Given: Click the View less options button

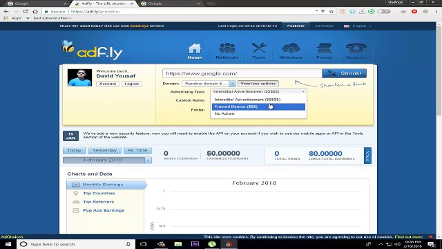Looking at the screenshot, I should (258, 84).
